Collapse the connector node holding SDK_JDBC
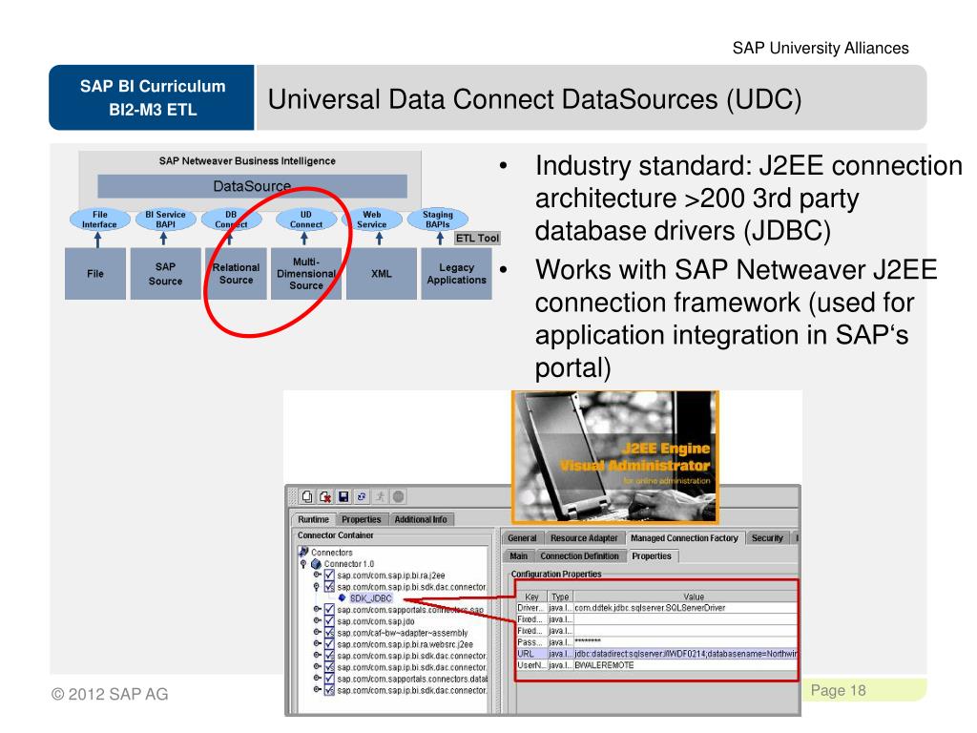 pos(317,587)
